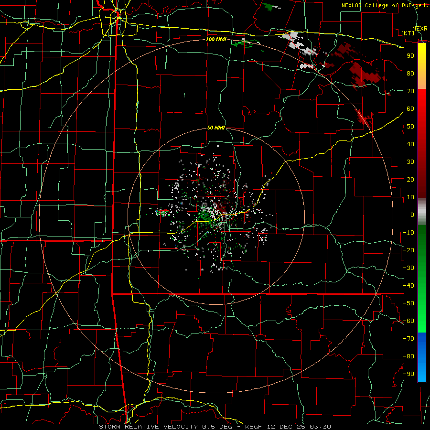Click the positive 20 scale value
Image resolution: width=430 pixels, height=430 pixels.
coord(410,179)
